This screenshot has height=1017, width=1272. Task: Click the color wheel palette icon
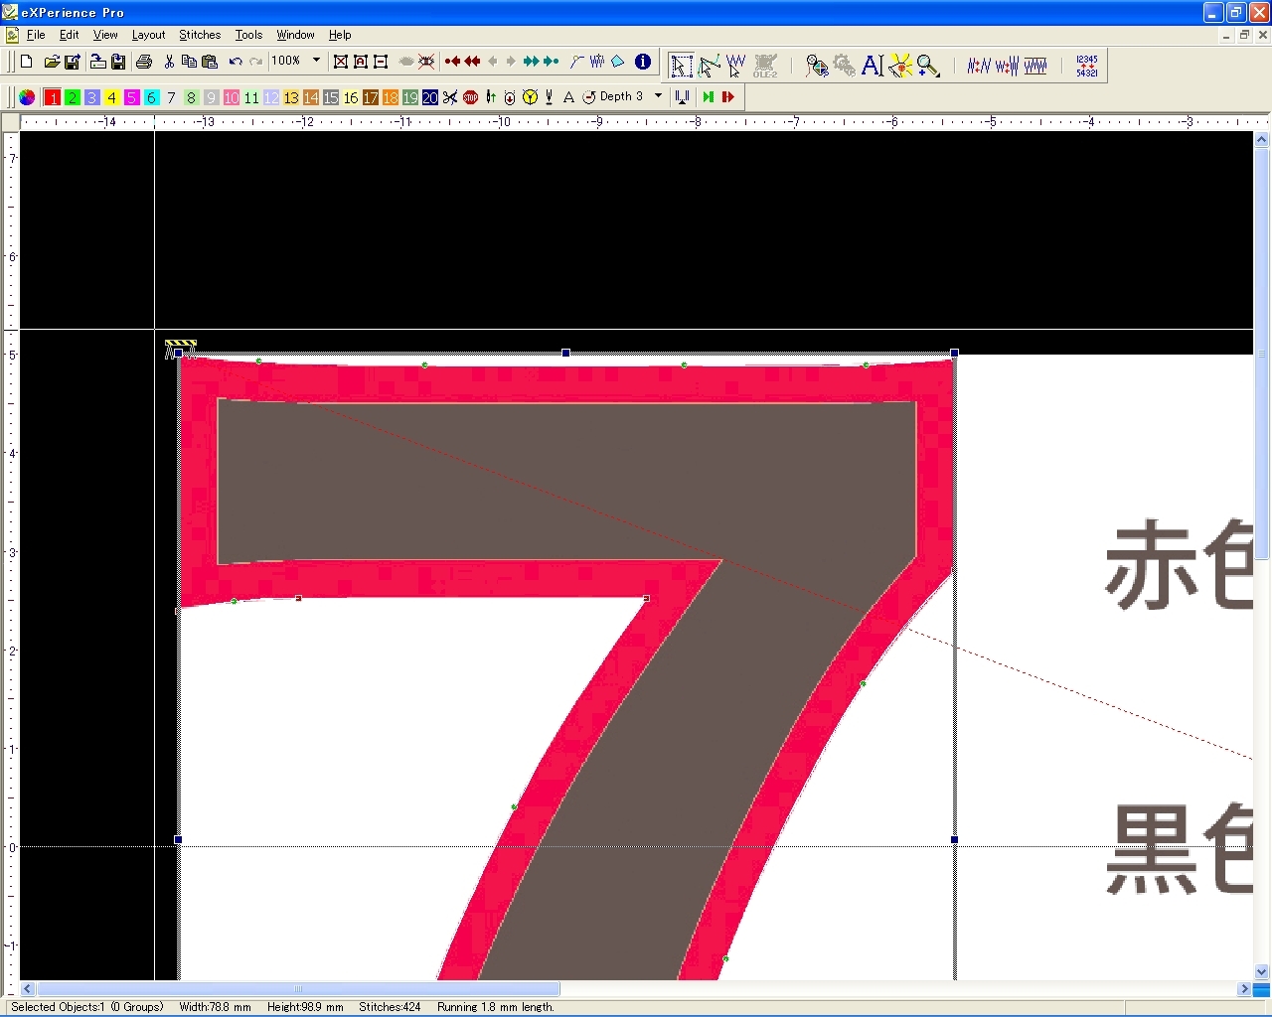click(27, 97)
